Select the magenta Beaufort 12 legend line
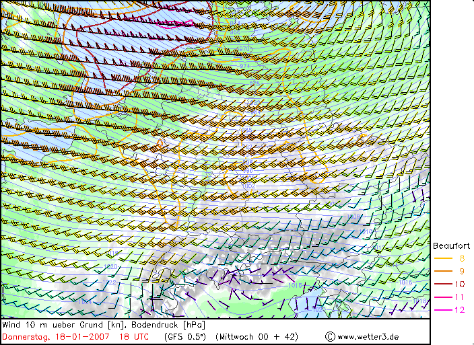The height and width of the screenshot is (345, 474). 443,310
